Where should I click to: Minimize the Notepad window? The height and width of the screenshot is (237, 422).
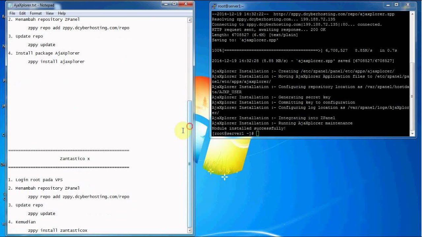[x=166, y=4]
